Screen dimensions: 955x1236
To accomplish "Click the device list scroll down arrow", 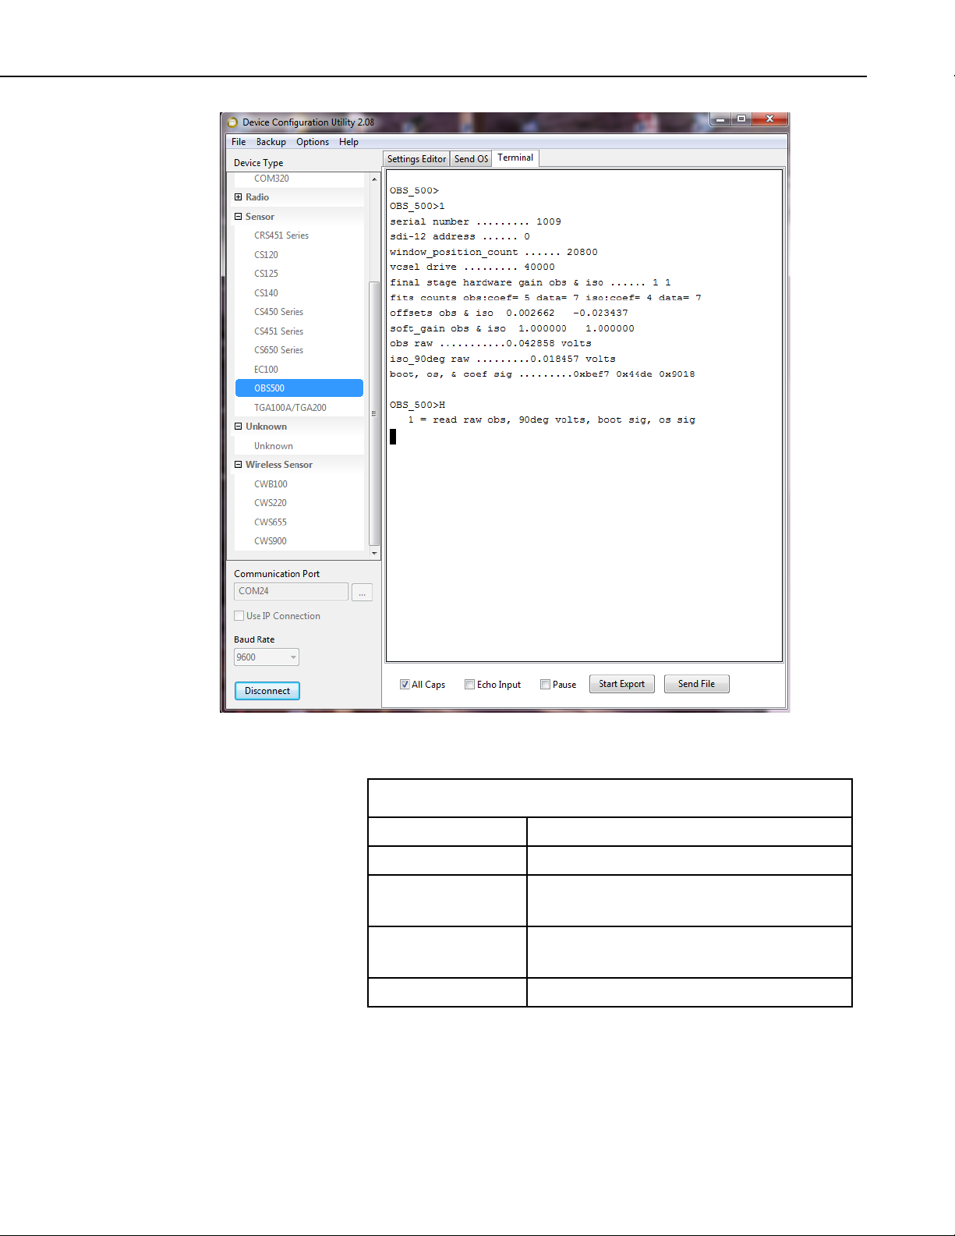I will click(374, 553).
